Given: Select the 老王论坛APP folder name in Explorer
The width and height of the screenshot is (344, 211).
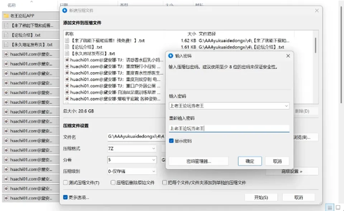Looking at the screenshot, I should coord(22,16).
